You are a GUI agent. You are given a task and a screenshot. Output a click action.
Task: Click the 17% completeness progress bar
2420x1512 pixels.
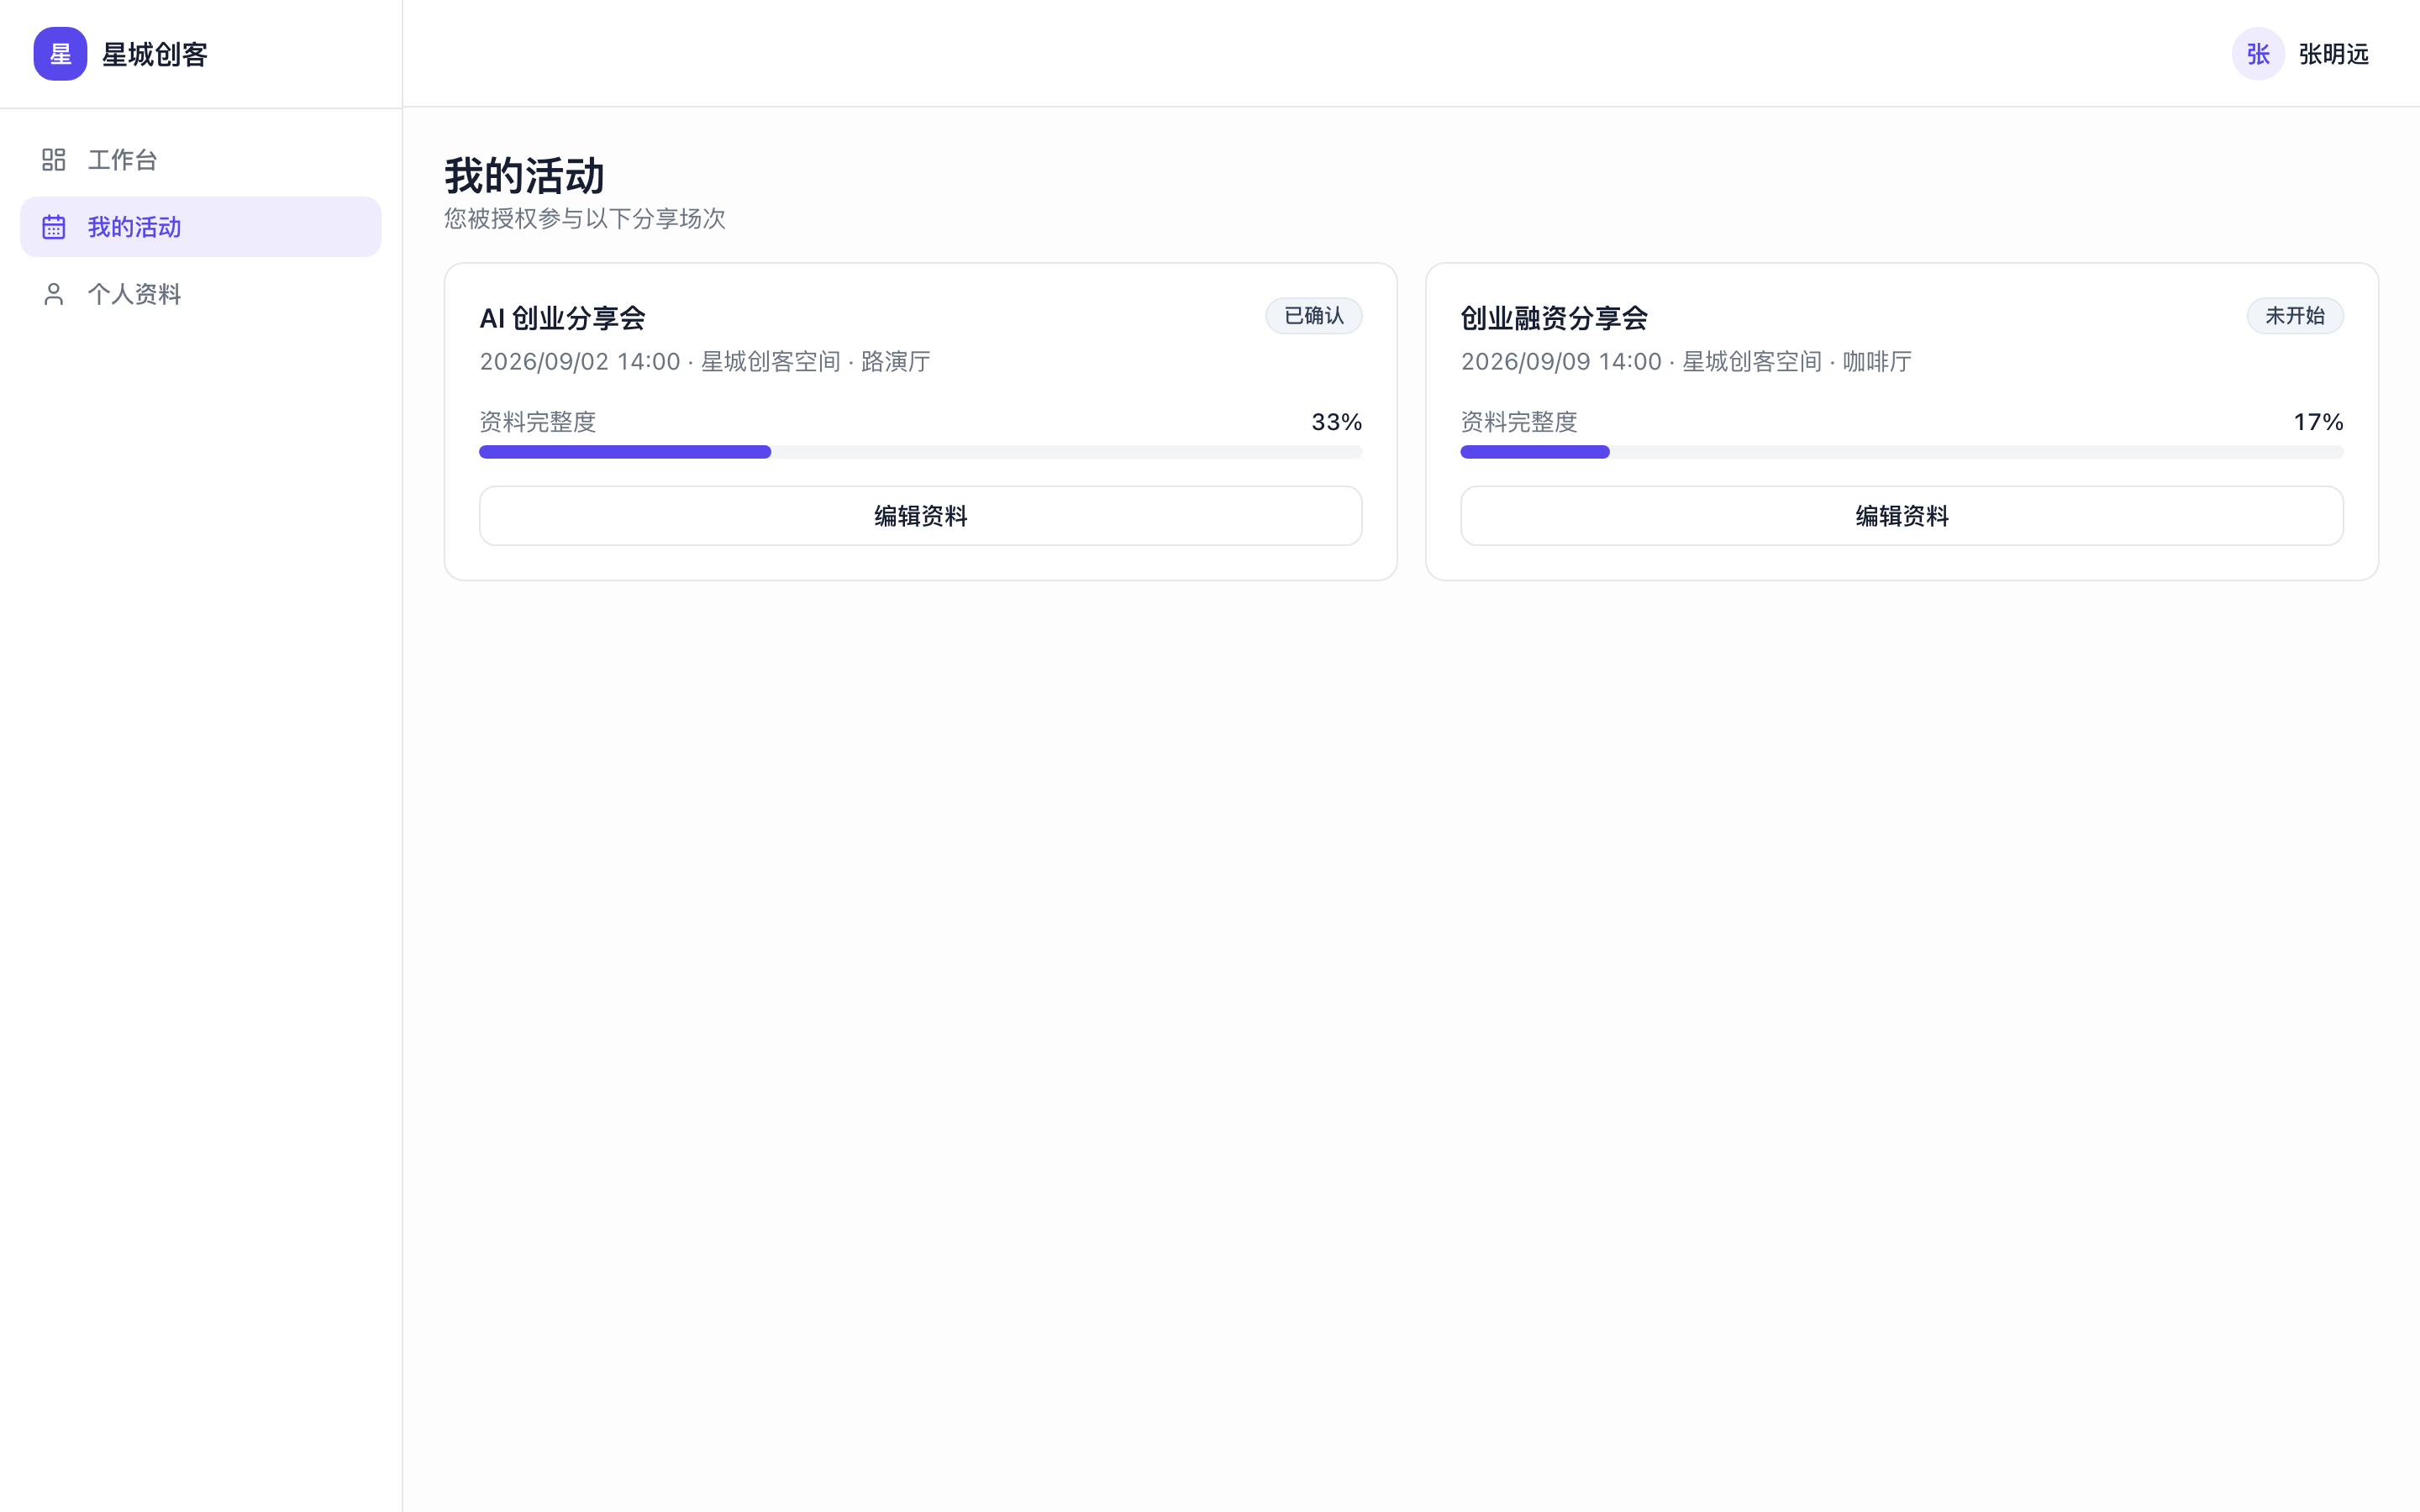[x=1901, y=452]
